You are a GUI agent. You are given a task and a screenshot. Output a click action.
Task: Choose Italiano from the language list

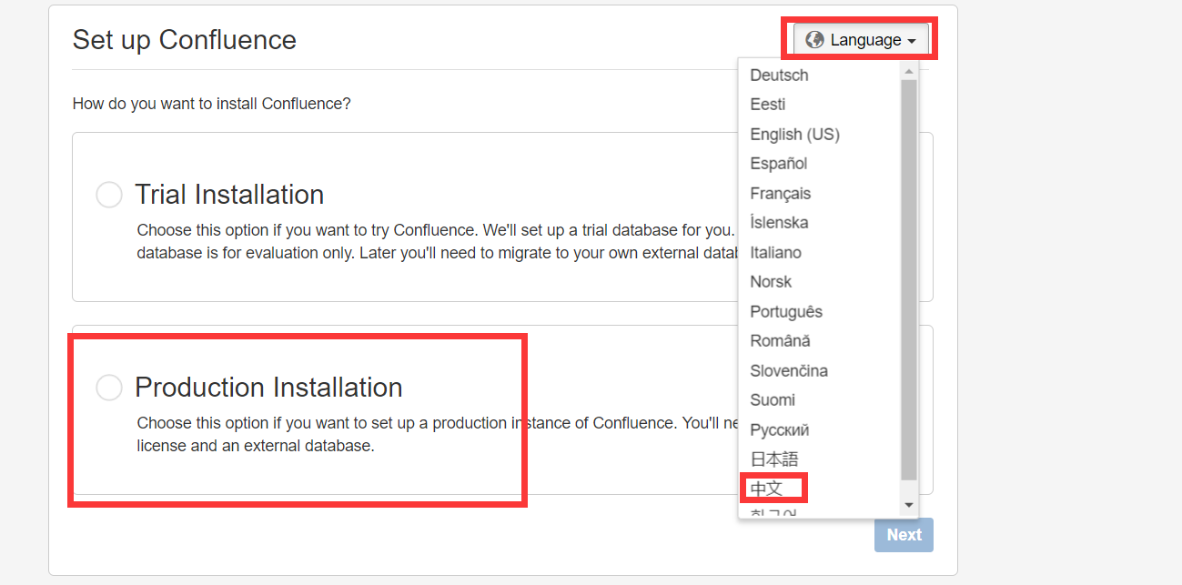tap(775, 253)
